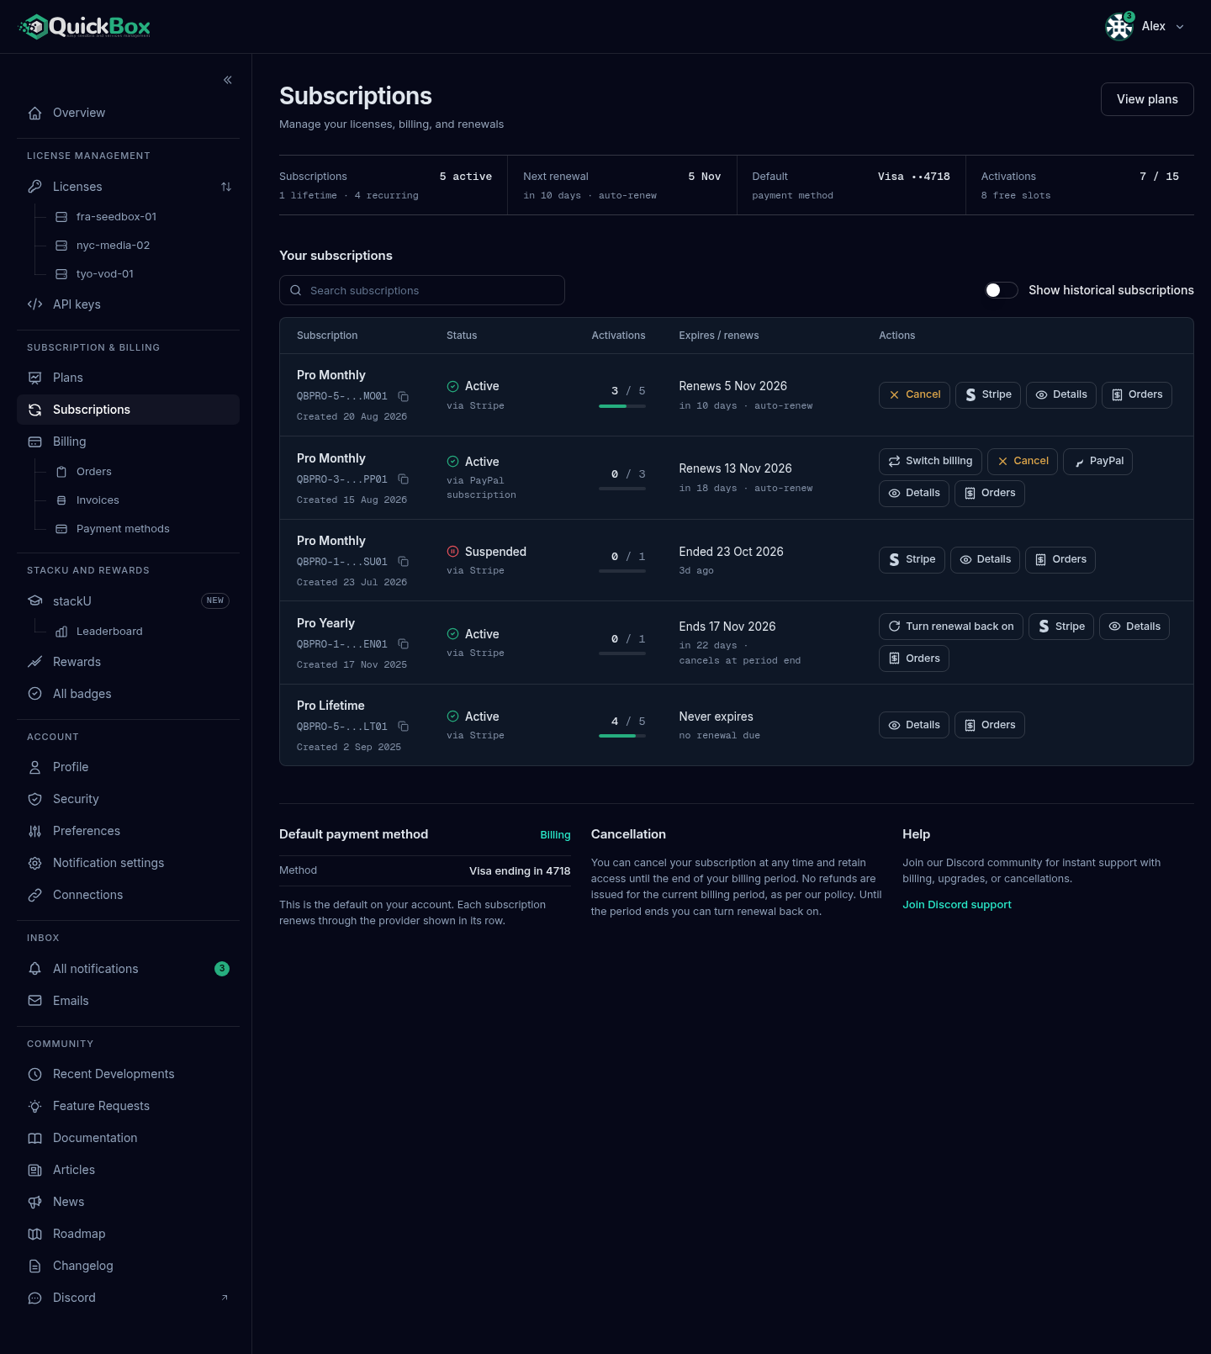View Details of Pro Yearly subscription
This screenshot has height=1354, width=1211.
1134,627
